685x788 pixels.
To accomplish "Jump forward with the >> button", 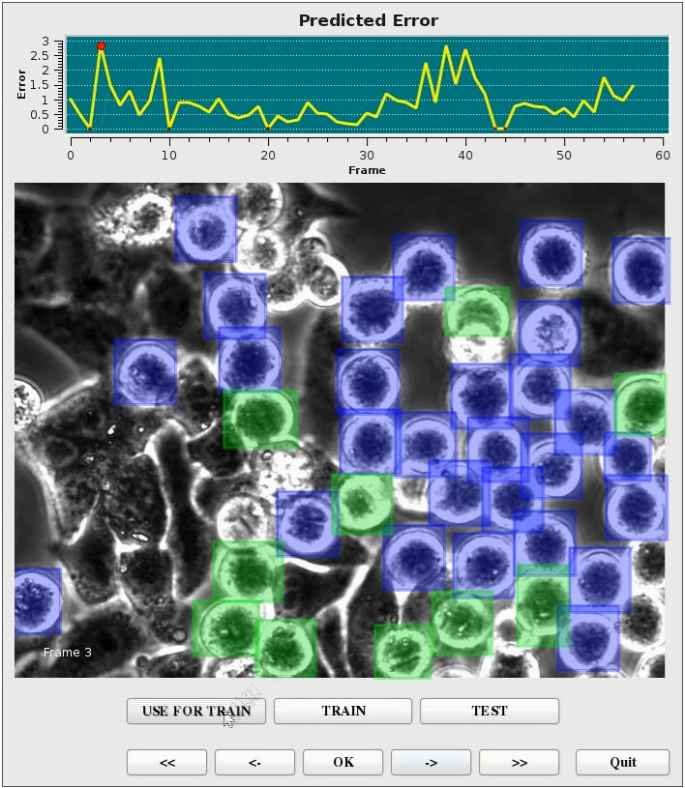I will [519, 762].
